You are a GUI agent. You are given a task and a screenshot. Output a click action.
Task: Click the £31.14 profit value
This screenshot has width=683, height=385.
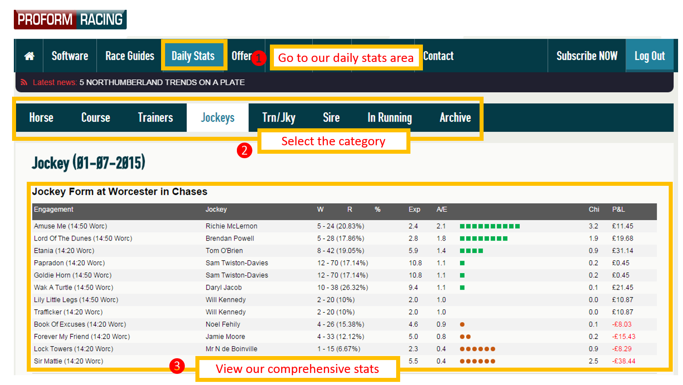[622, 251]
